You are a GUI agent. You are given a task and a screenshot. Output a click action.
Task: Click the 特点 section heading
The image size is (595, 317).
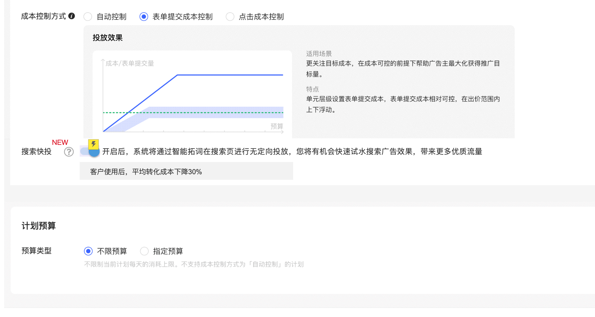313,89
